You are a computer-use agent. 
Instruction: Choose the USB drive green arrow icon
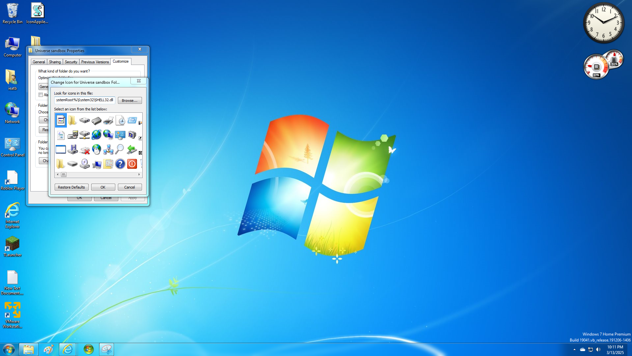click(132, 149)
